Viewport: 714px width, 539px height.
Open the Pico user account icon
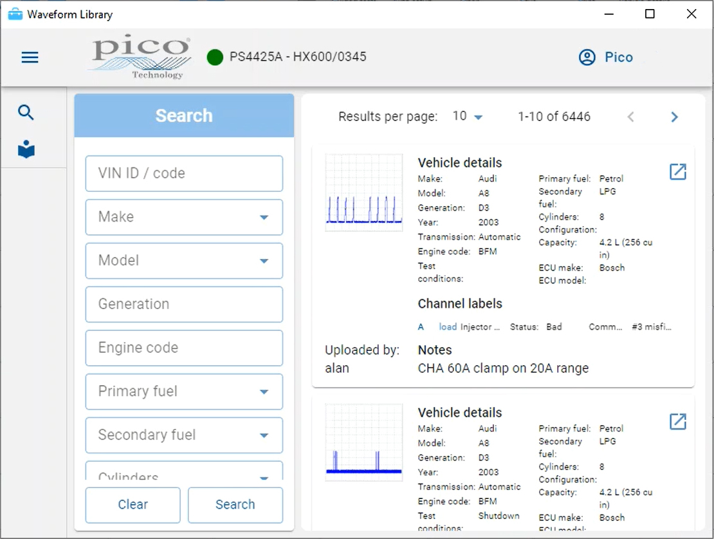[587, 57]
